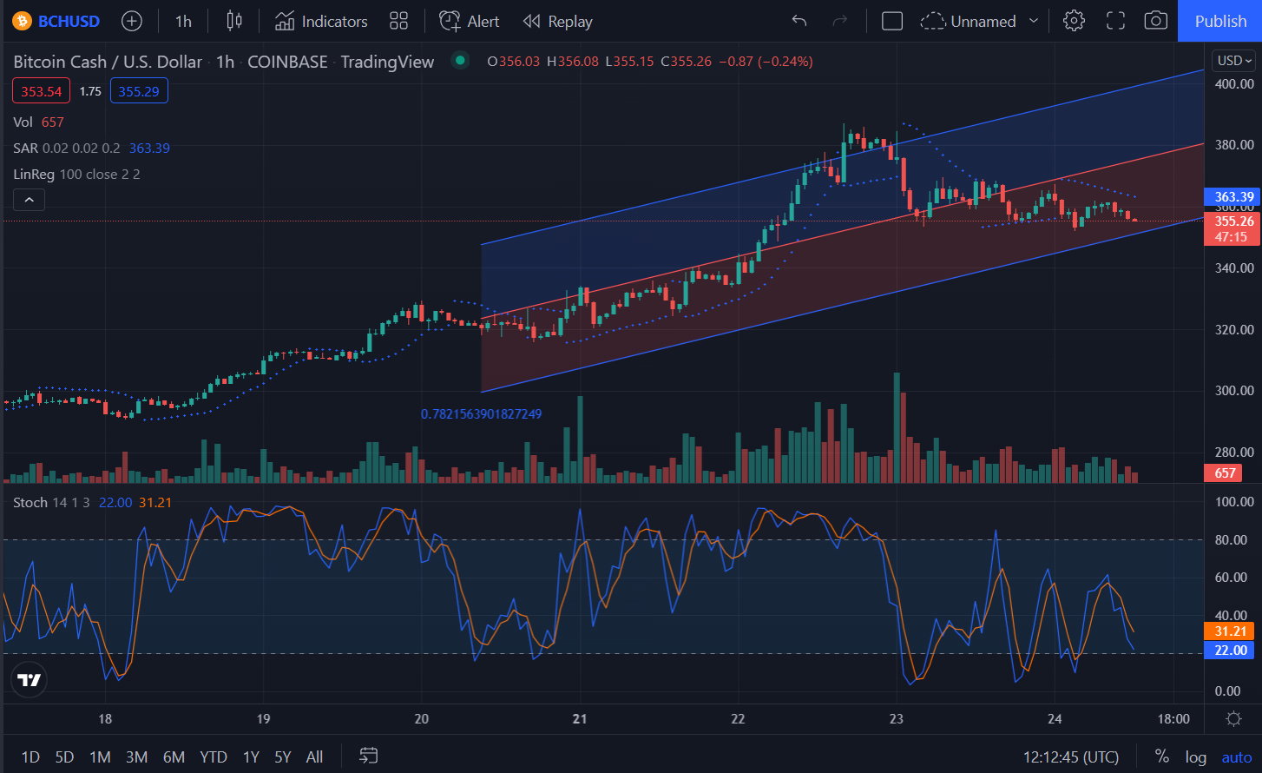Screen dimensions: 1262x773
Task: Show All available data range
Action: coord(314,757)
